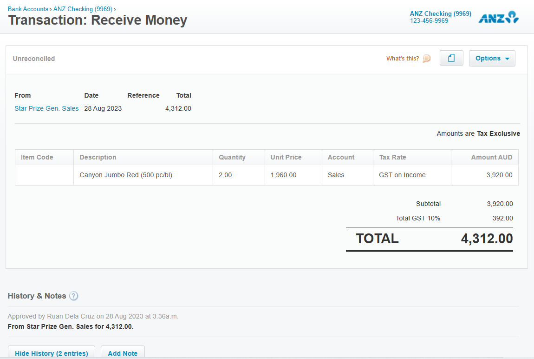Go to Bank Accounts breadcrumb link
Screen dimensions: 534x359
coord(28,9)
